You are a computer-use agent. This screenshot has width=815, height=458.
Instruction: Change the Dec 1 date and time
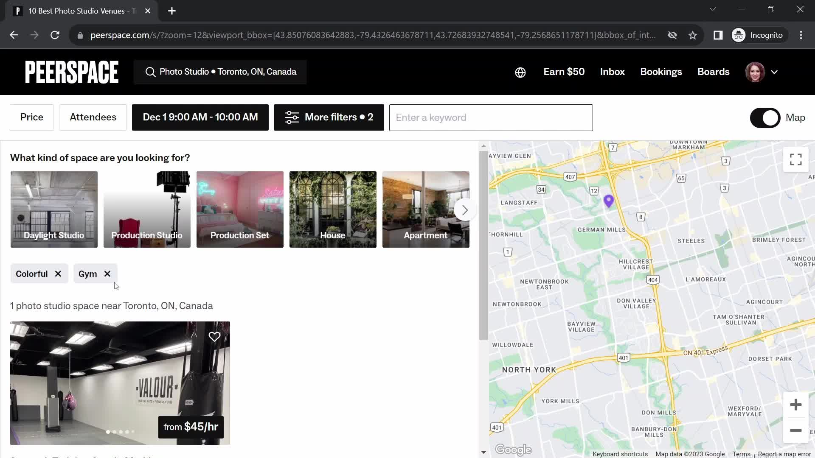(200, 117)
